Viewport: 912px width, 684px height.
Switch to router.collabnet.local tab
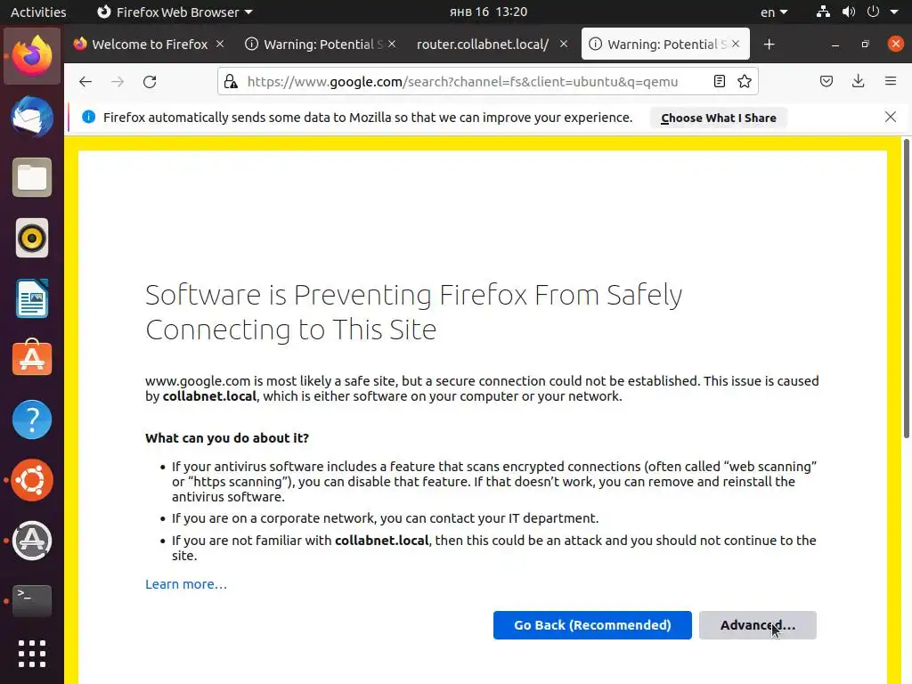(x=483, y=45)
